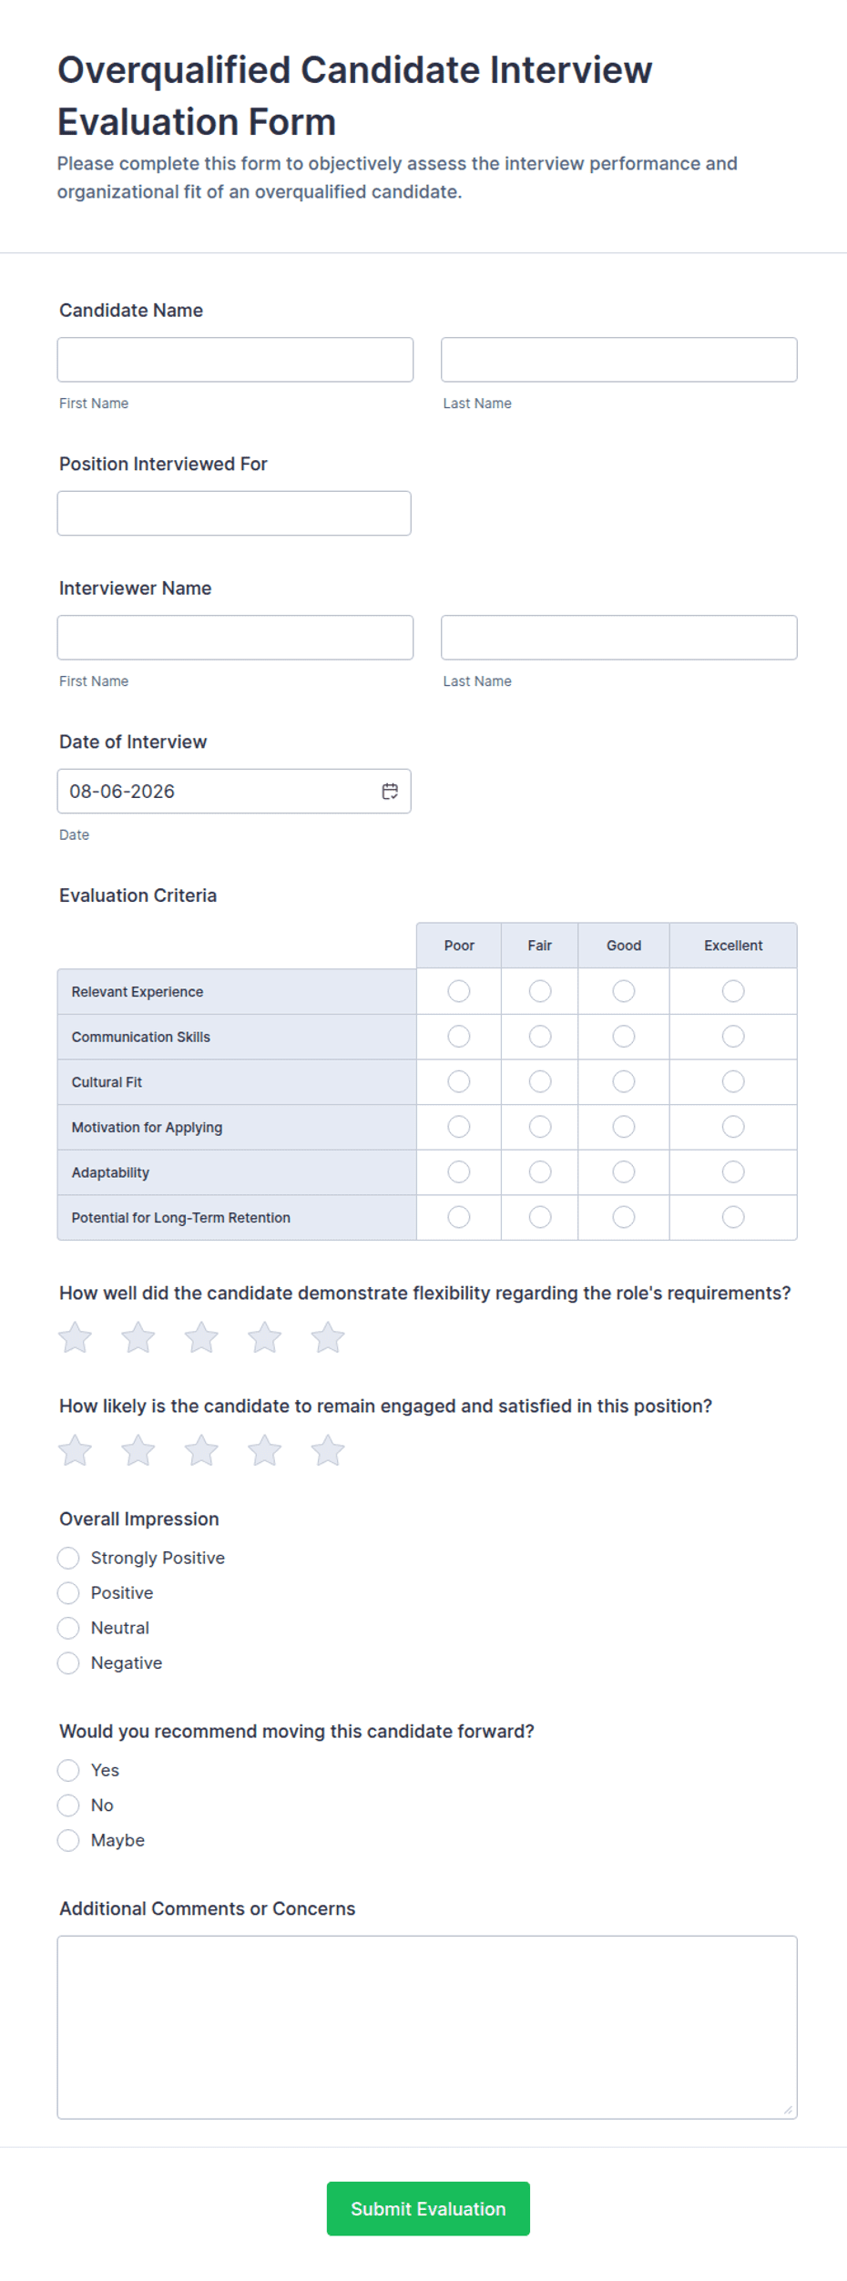Select the fifth star for engagement likelihood
Image resolution: width=847 pixels, height=2281 pixels.
pyautogui.click(x=328, y=1450)
